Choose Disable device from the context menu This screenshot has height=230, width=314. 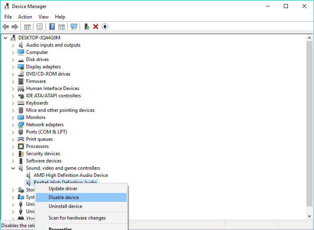pos(81,197)
